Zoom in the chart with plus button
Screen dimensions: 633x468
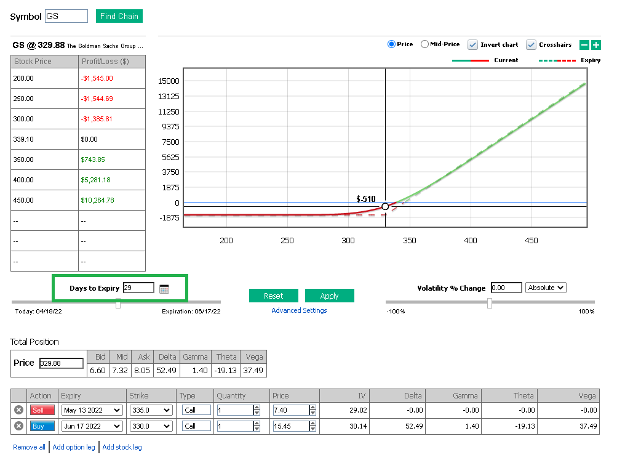click(596, 45)
